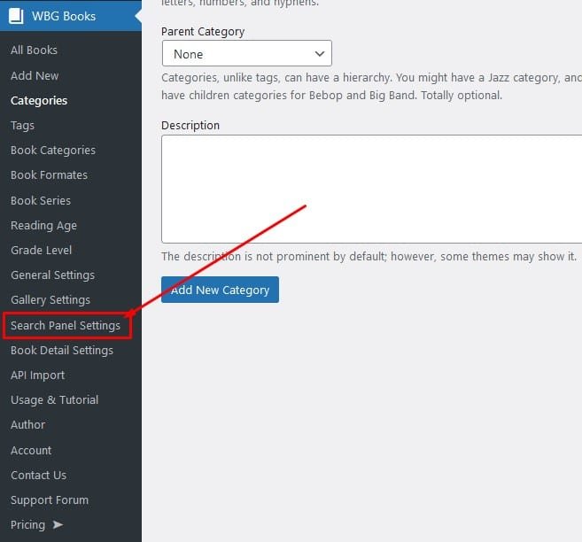Click the Add New Category button

pyautogui.click(x=220, y=290)
